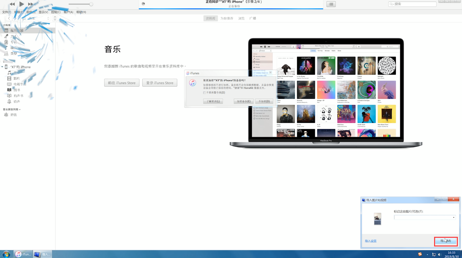Open the picture tag dropdown arrow
Image resolution: width=462 pixels, height=258 pixels.
[454, 217]
